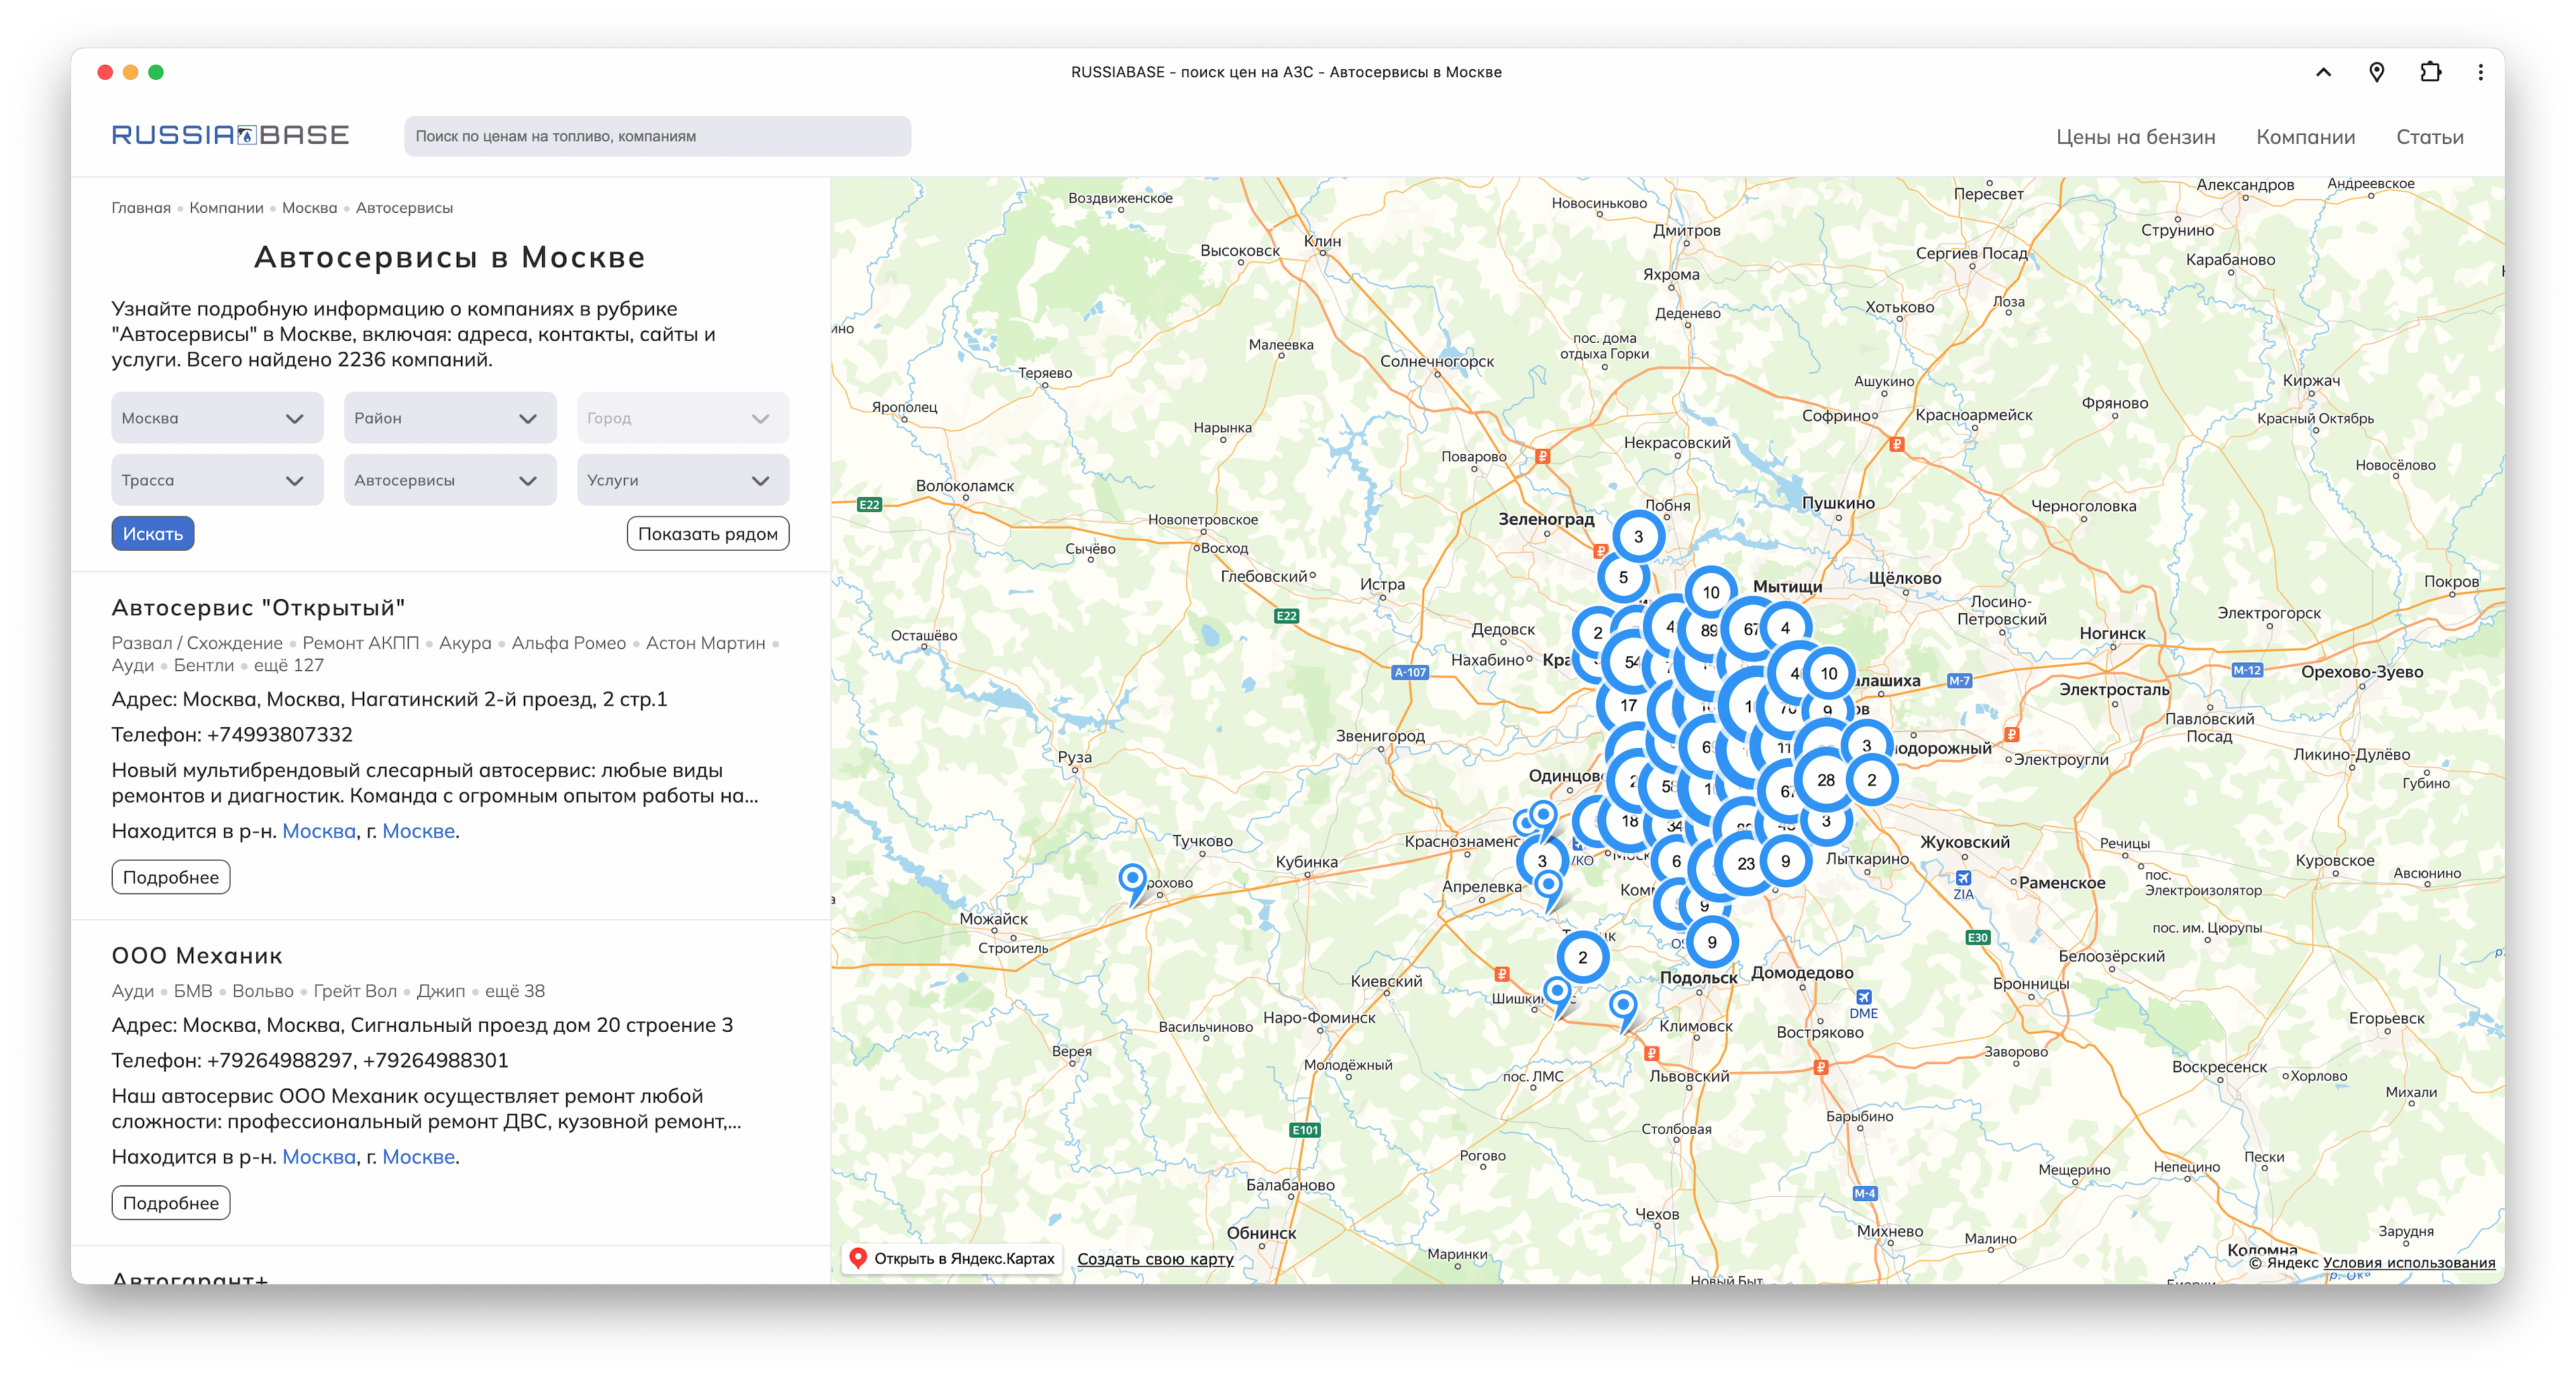The image size is (2576, 1378).
Task: Open the browser location pin icon
Action: coord(2378,71)
